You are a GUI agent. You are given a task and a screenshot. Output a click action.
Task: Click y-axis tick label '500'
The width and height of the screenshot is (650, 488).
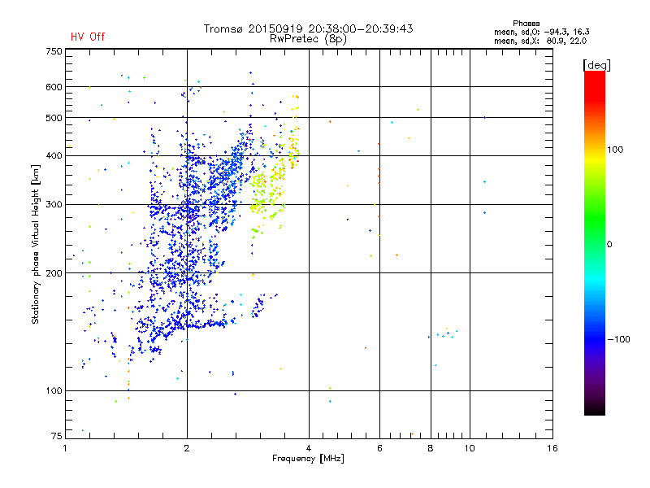[54, 118]
